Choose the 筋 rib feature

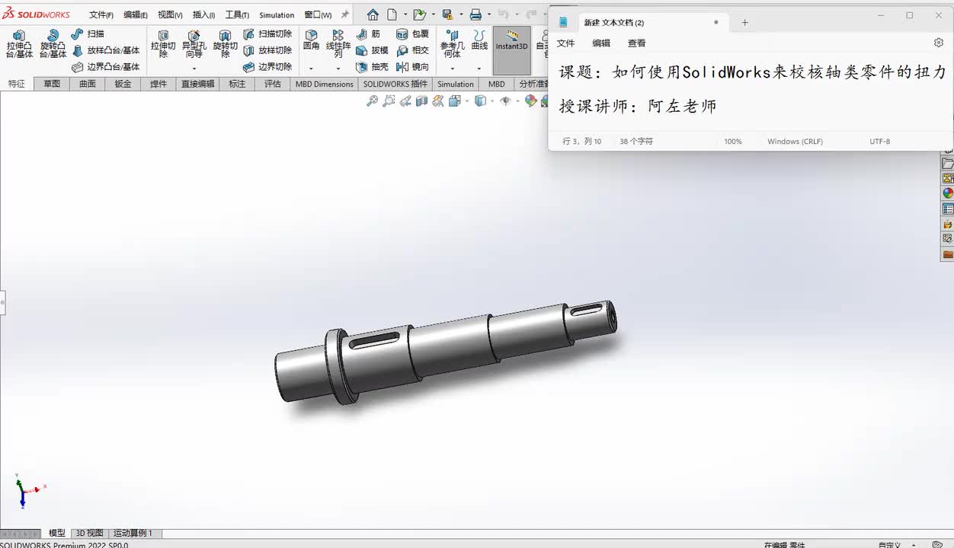coord(368,34)
